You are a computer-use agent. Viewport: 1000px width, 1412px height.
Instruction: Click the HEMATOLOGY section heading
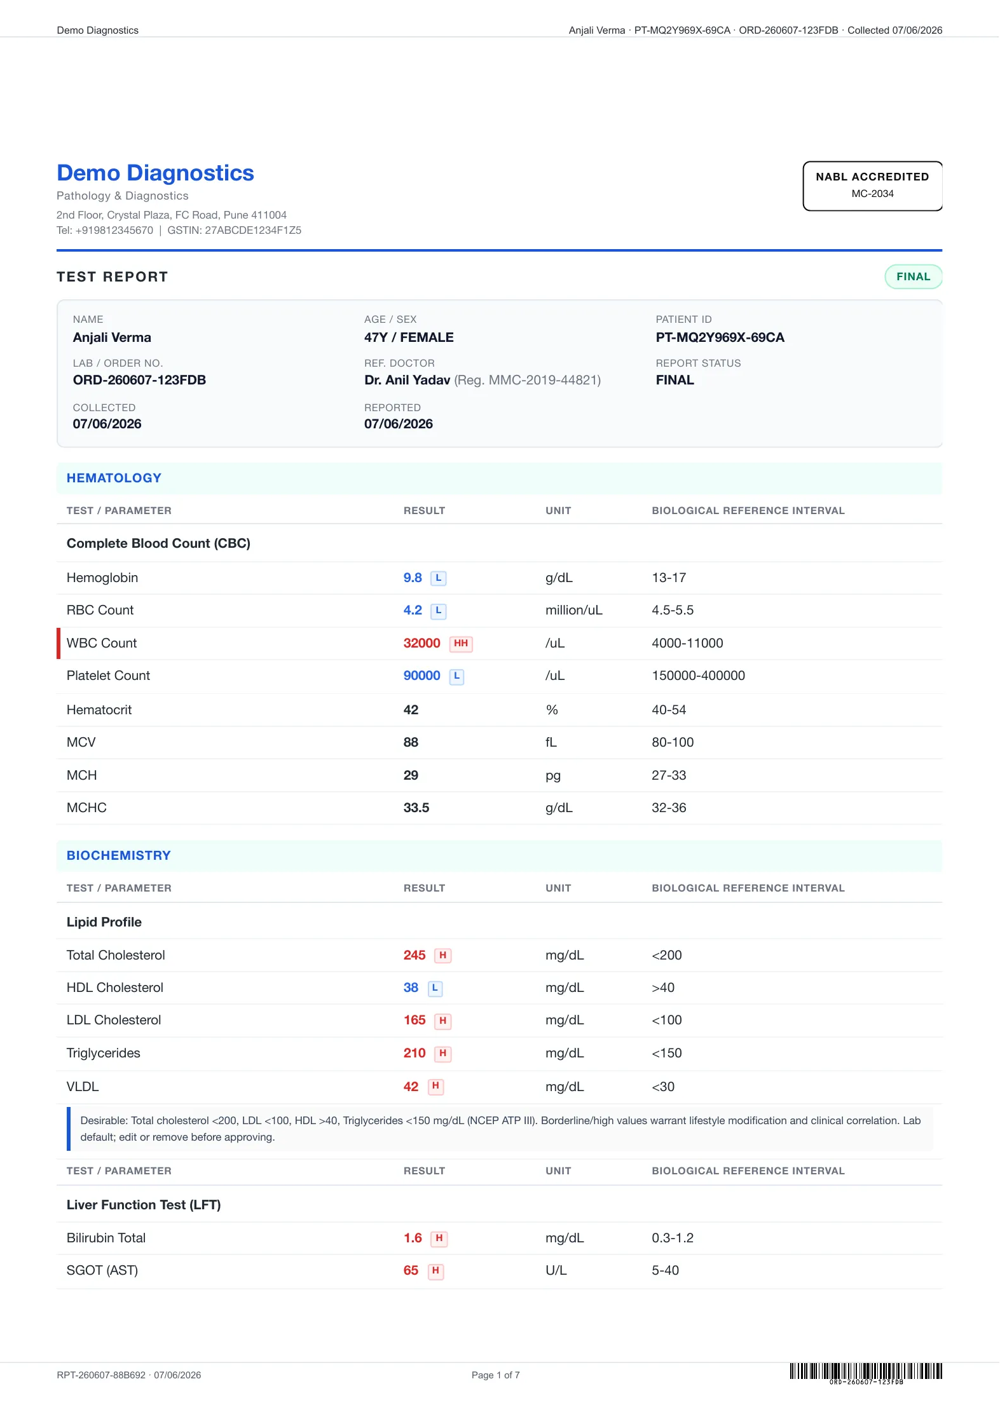coord(114,478)
